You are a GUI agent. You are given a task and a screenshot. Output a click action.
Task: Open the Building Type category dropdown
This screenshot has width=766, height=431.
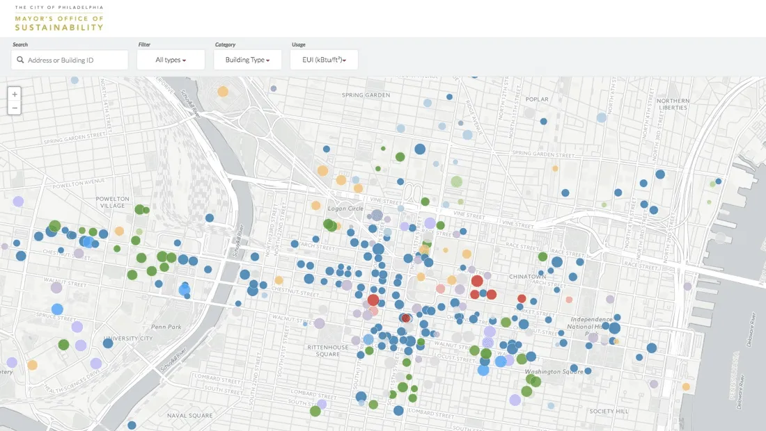pos(247,60)
